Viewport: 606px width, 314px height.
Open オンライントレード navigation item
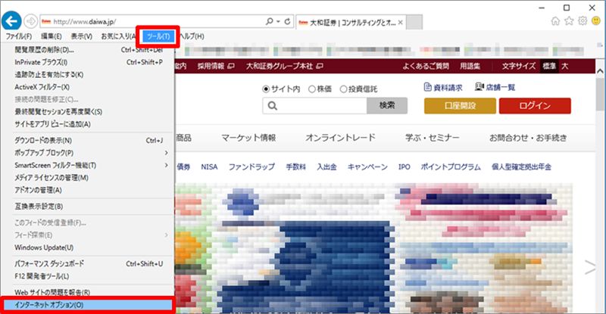tap(340, 138)
